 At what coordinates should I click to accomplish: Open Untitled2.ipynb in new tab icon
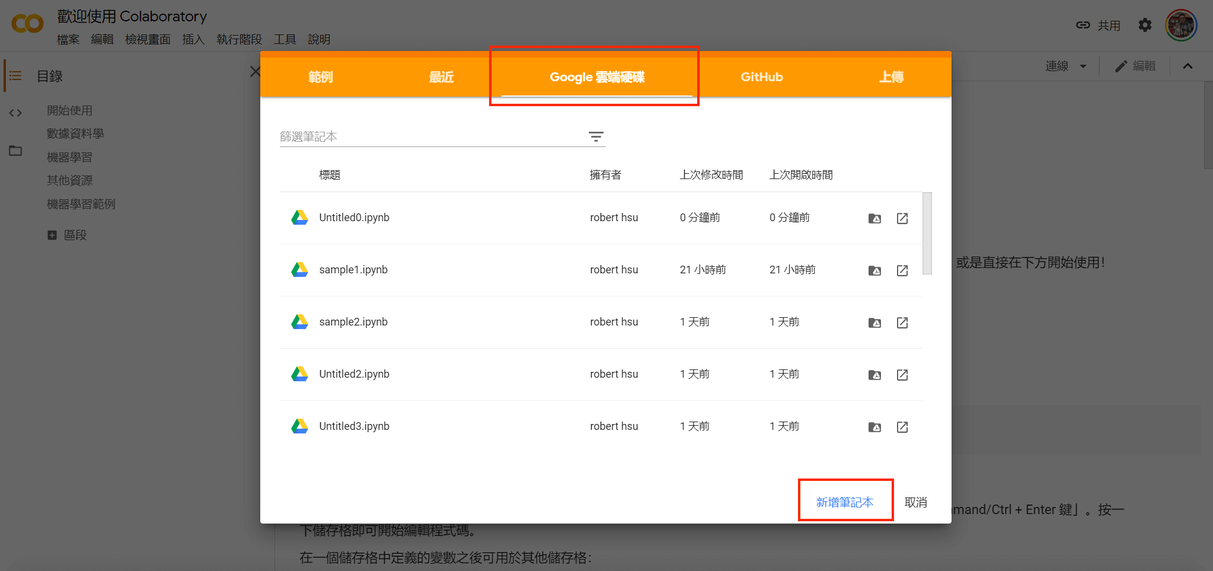click(902, 375)
